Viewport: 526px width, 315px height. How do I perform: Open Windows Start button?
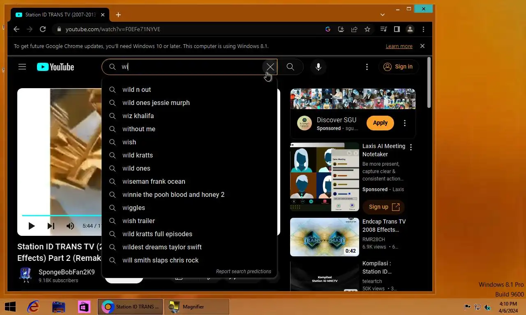coord(10,306)
